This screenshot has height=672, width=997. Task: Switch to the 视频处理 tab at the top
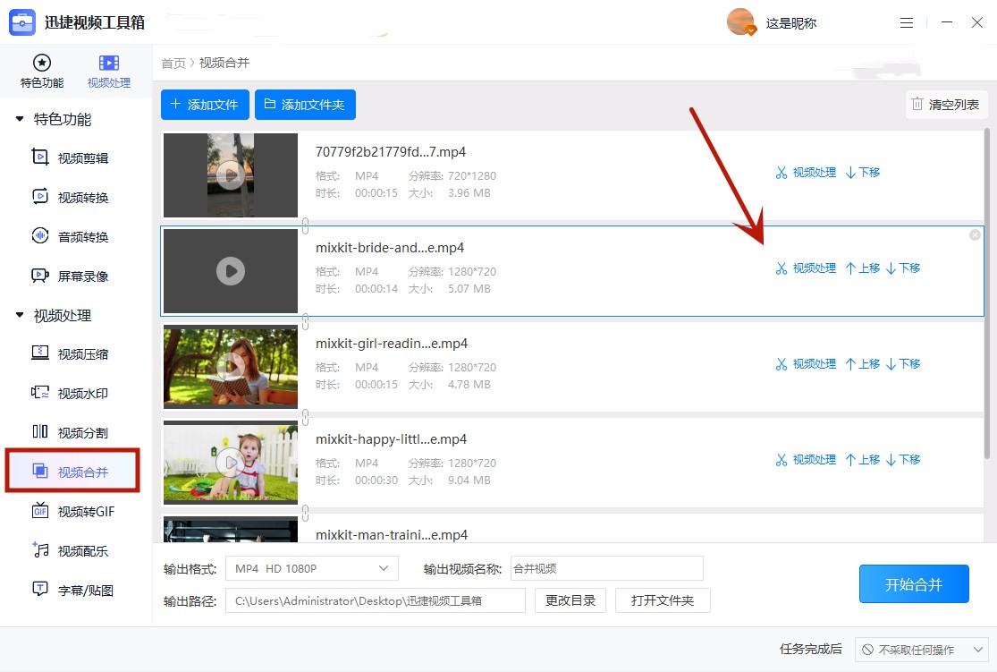pos(109,71)
